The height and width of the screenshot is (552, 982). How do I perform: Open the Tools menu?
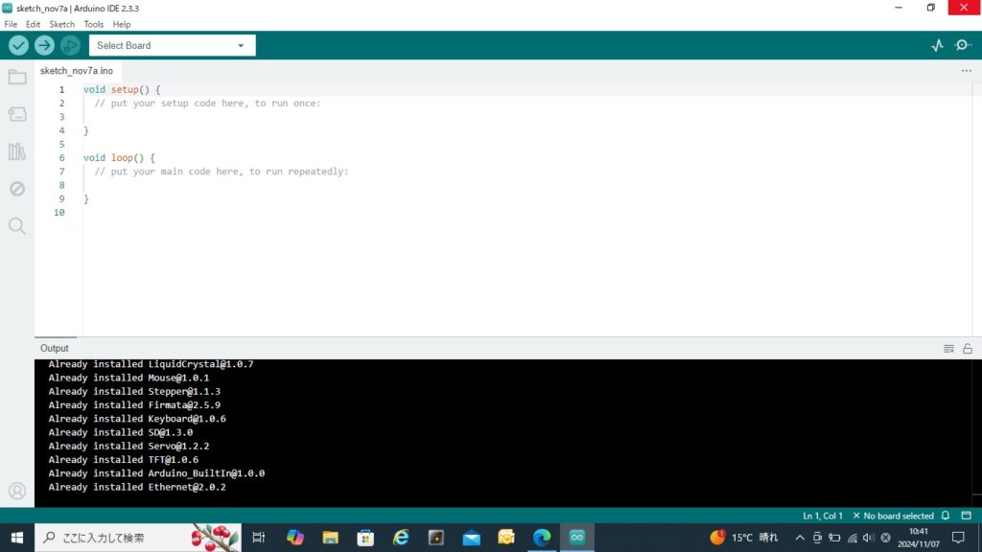coord(93,24)
